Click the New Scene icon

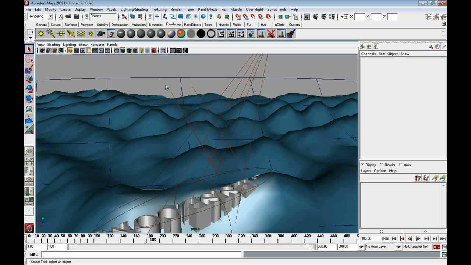pyautogui.click(x=60, y=17)
